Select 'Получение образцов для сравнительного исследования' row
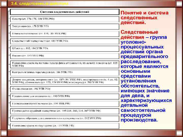The width and height of the screenshot is (183, 137). point(65,118)
